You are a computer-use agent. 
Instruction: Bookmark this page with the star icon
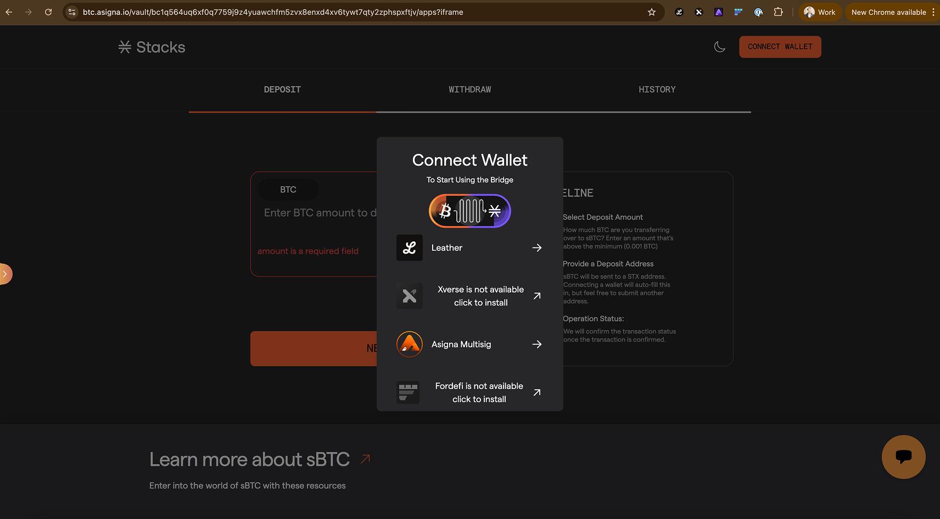pyautogui.click(x=652, y=12)
